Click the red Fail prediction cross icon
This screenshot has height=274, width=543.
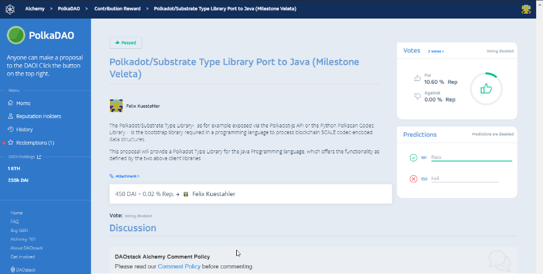(x=413, y=179)
